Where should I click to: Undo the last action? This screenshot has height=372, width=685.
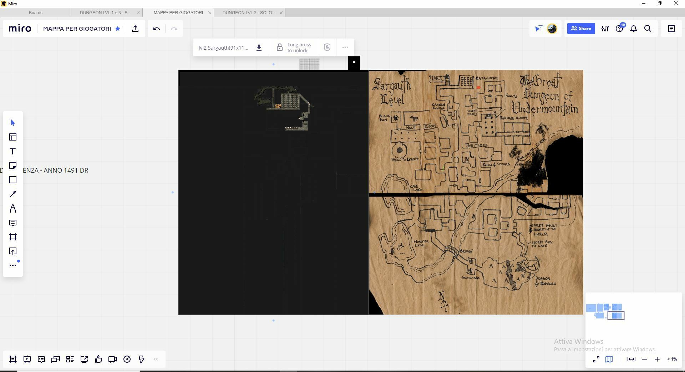point(157,29)
